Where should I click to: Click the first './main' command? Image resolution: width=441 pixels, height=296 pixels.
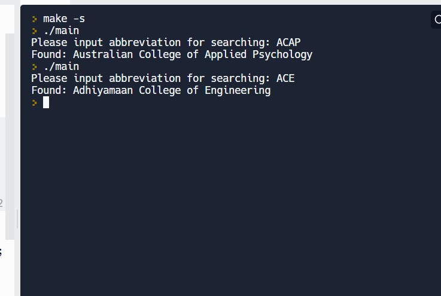point(61,31)
